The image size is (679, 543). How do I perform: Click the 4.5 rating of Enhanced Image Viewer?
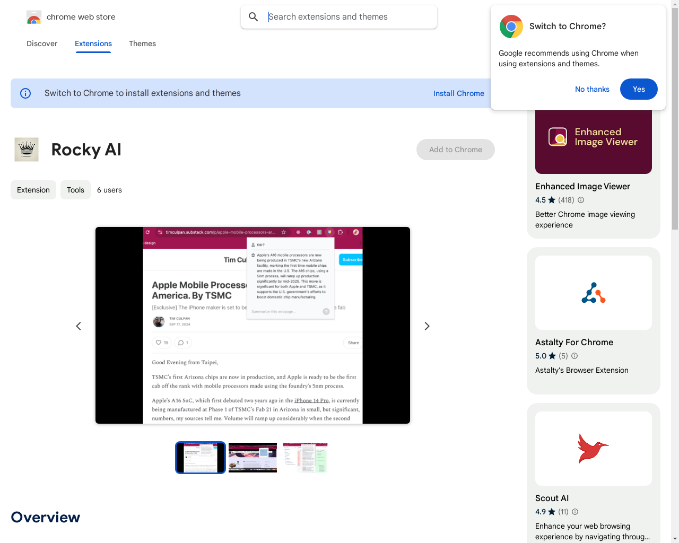point(541,200)
